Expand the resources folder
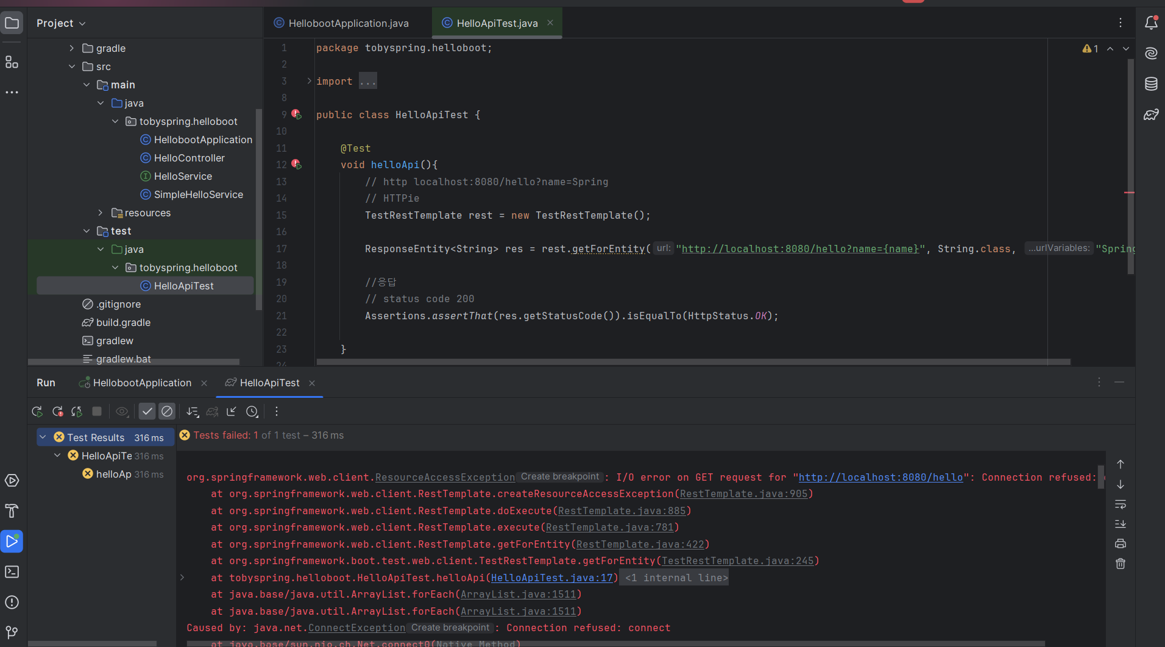Image resolution: width=1165 pixels, height=647 pixels. pyautogui.click(x=101, y=213)
